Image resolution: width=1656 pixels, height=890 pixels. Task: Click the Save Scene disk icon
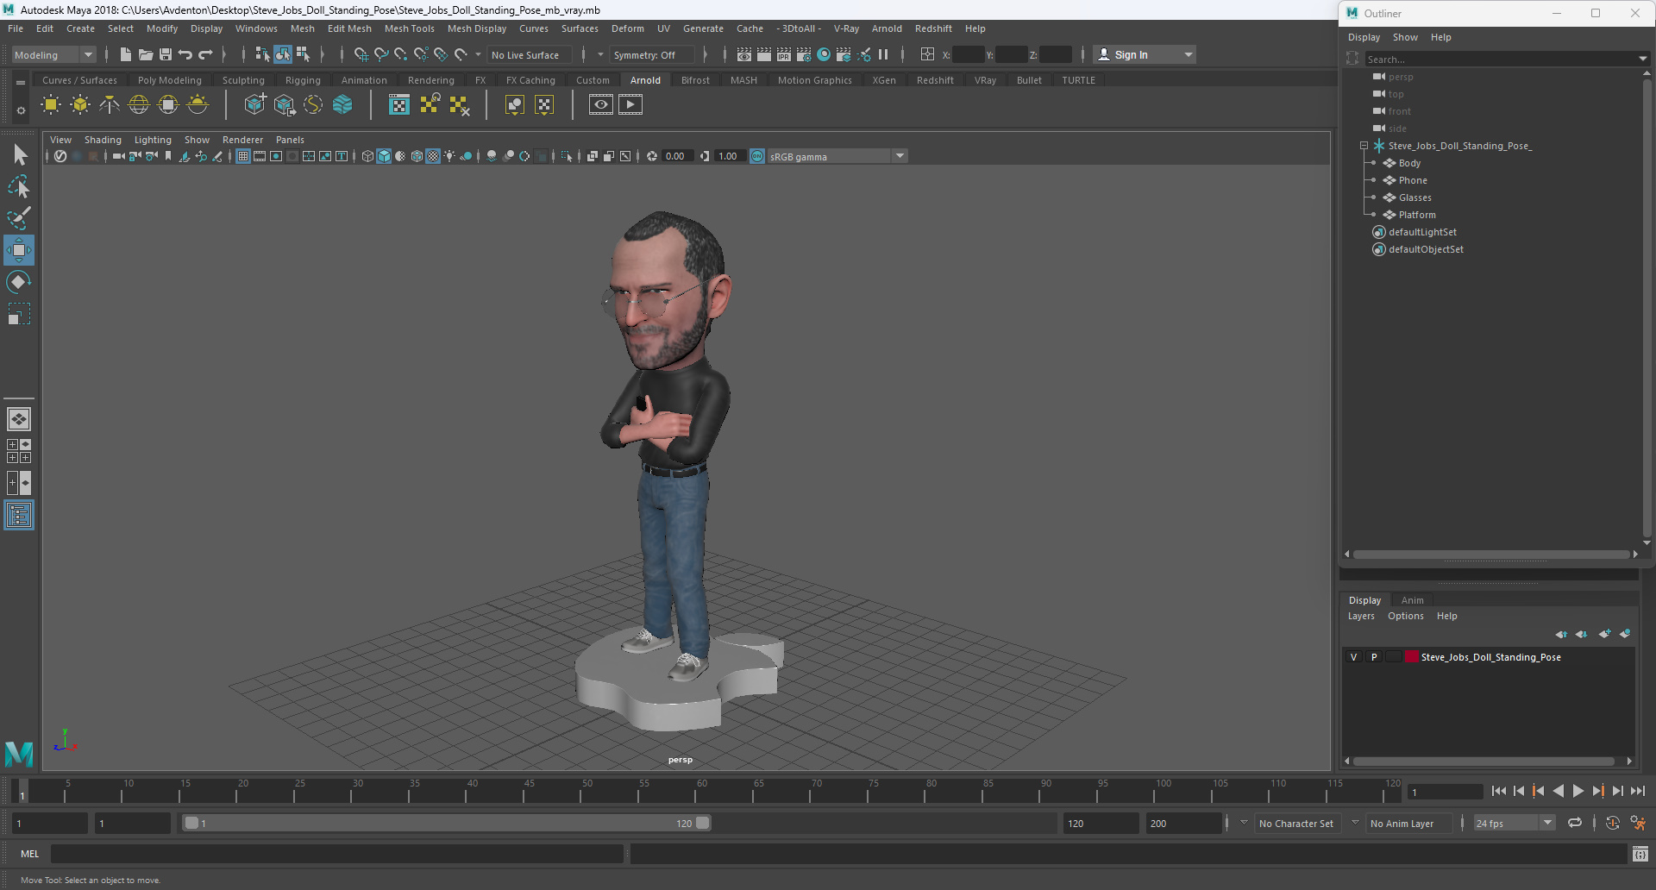coord(166,54)
